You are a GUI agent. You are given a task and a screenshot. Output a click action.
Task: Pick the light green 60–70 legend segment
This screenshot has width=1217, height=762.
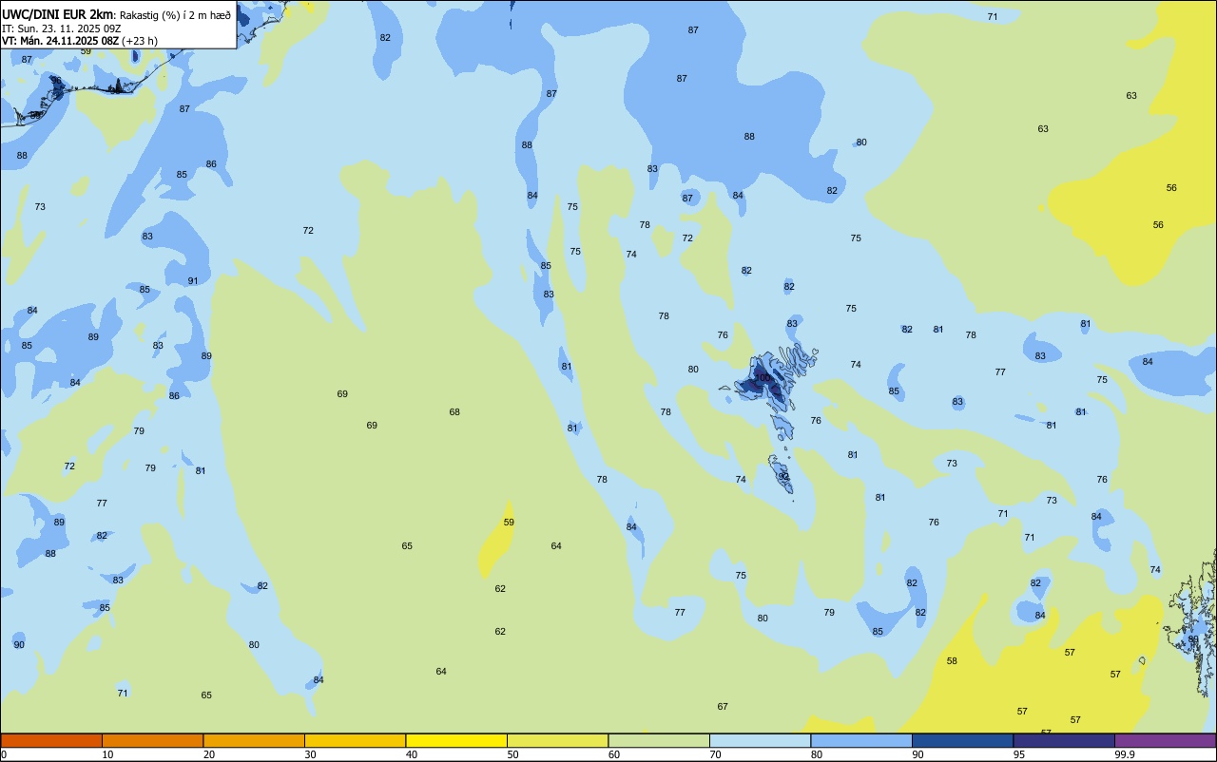tap(659, 740)
